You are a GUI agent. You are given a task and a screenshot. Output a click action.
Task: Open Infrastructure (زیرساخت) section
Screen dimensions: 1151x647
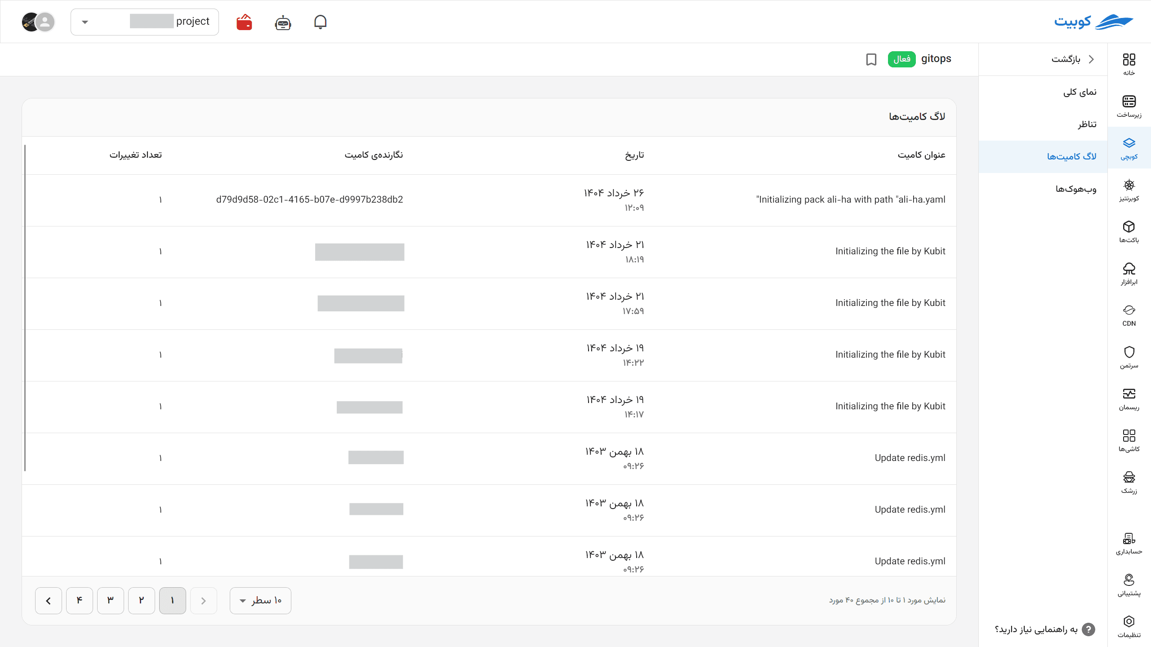[x=1129, y=106]
